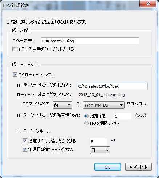This screenshot has width=159, height=178.
Task: Click the 保管世代数 number field showing 5
Action: tap(122, 116)
